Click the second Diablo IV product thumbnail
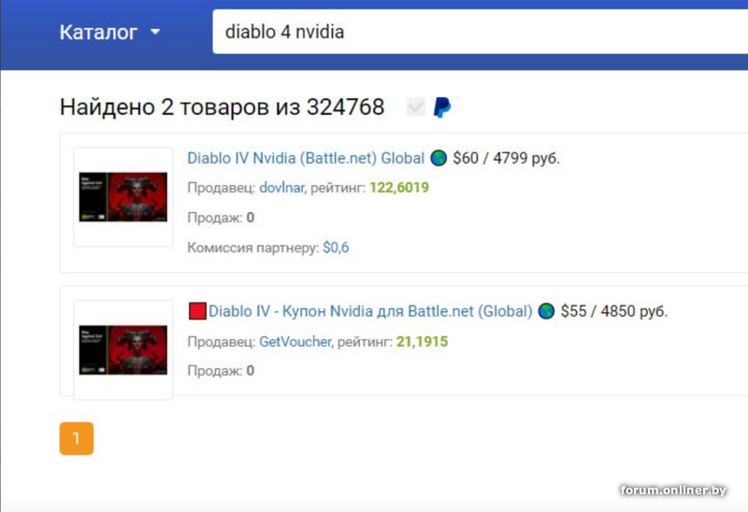Image resolution: width=748 pixels, height=512 pixels. click(x=123, y=350)
